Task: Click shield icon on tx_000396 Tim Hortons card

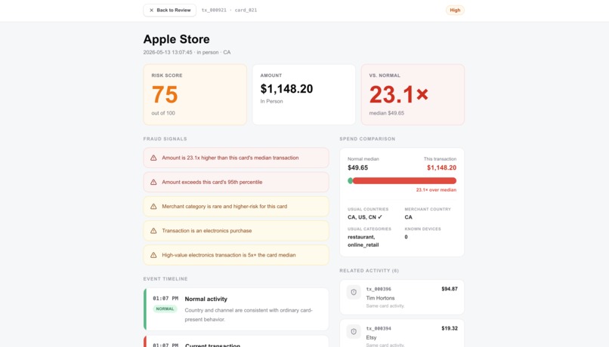Action: 354,293
